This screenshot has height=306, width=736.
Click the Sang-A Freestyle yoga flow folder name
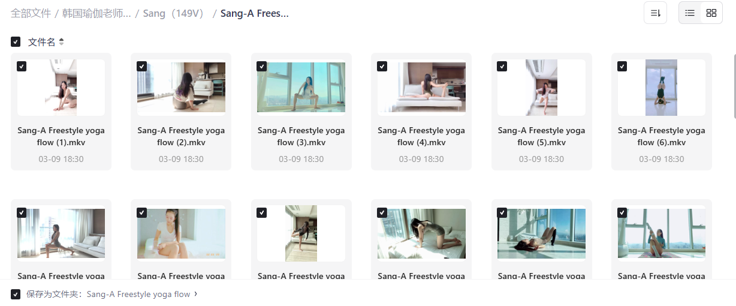[138, 295]
